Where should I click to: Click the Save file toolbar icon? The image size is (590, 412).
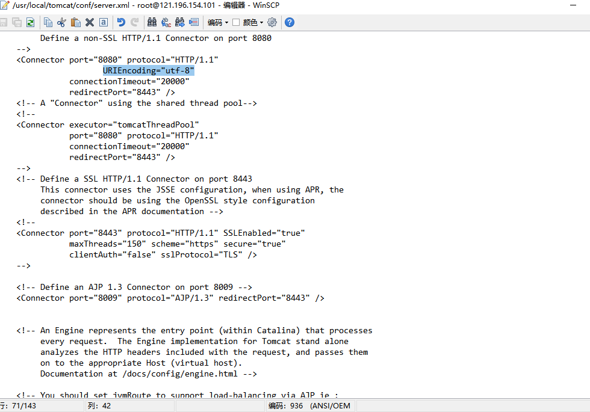3,23
